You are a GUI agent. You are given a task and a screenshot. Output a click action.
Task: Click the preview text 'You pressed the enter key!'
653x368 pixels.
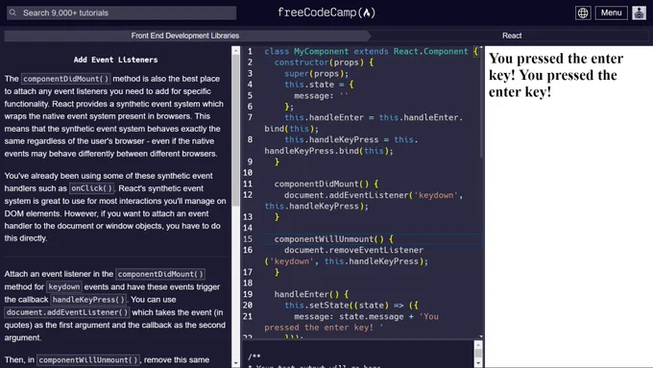pos(556,75)
